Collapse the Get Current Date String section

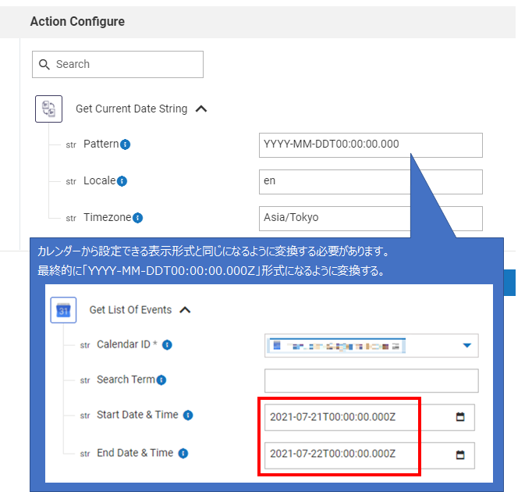[x=201, y=109]
